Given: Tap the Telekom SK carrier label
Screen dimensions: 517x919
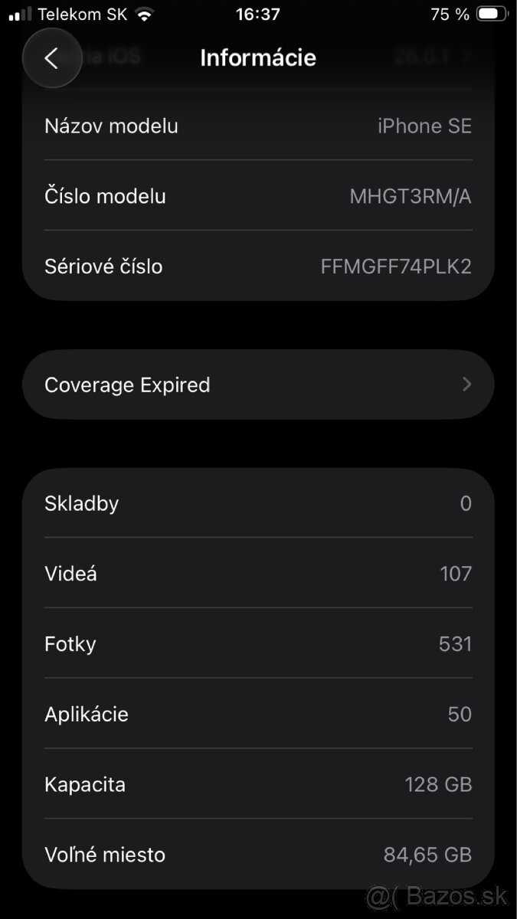Looking at the screenshot, I should point(82,14).
